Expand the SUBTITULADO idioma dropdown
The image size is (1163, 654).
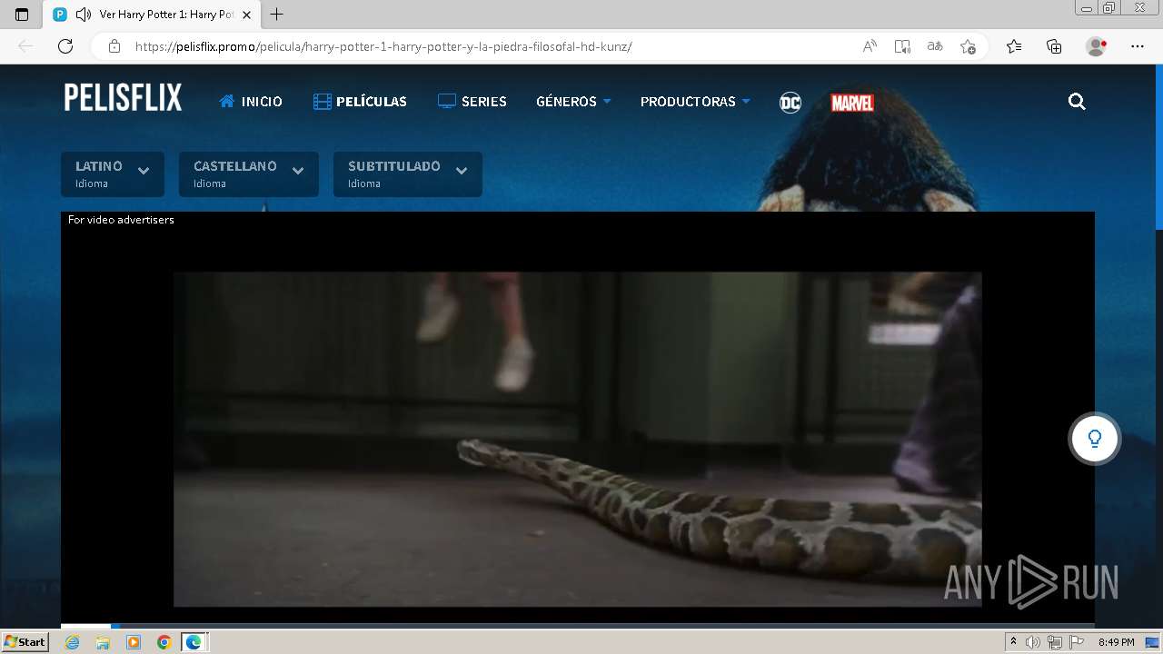408,174
